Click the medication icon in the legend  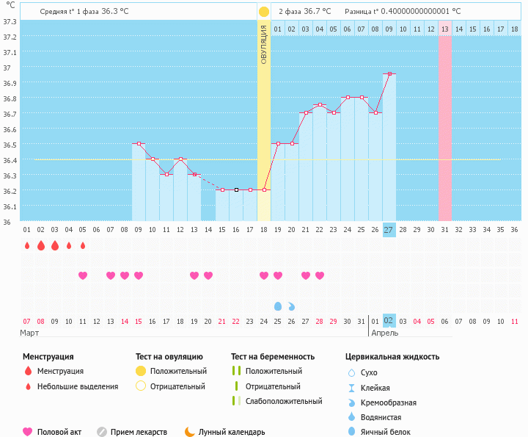(x=102, y=432)
